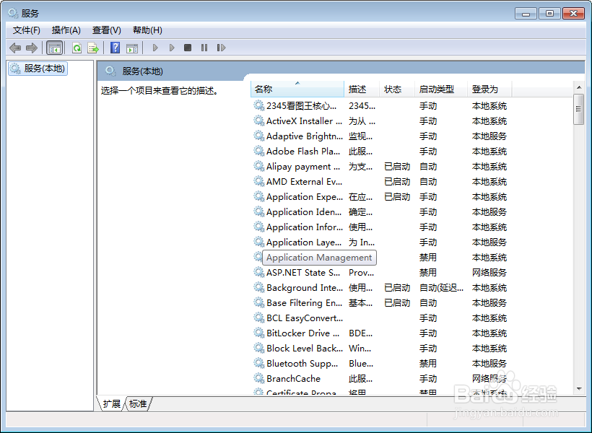Open the 查看 menu
The image size is (592, 433).
pos(105,30)
